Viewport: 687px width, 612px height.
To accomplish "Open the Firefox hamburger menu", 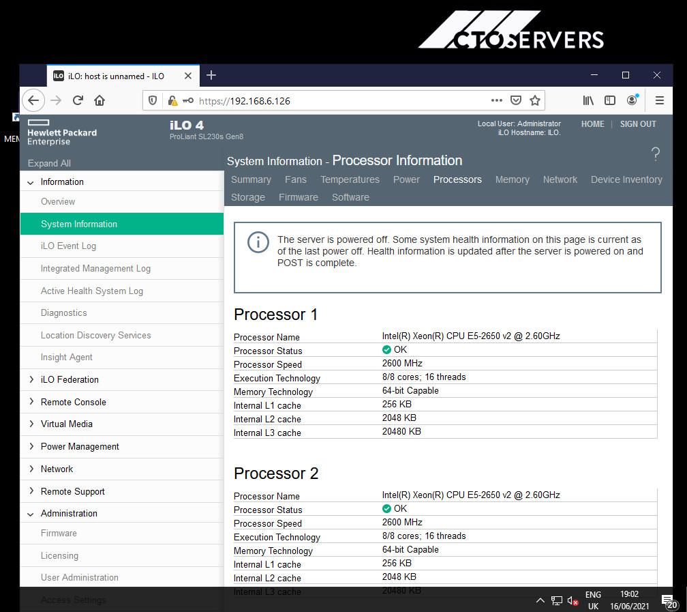I will [660, 100].
